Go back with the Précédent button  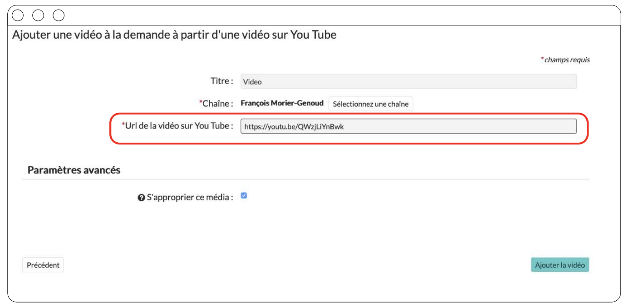pos(43,265)
